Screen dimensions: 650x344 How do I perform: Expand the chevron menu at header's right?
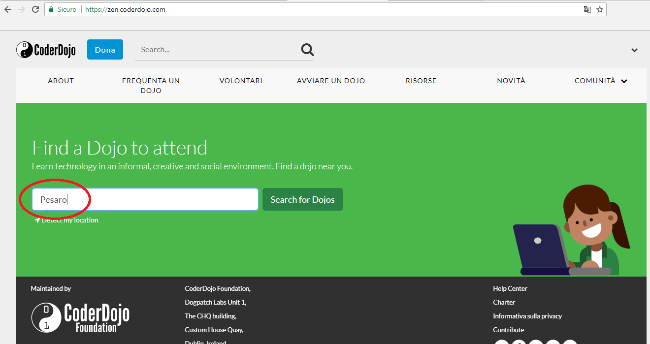click(x=635, y=50)
